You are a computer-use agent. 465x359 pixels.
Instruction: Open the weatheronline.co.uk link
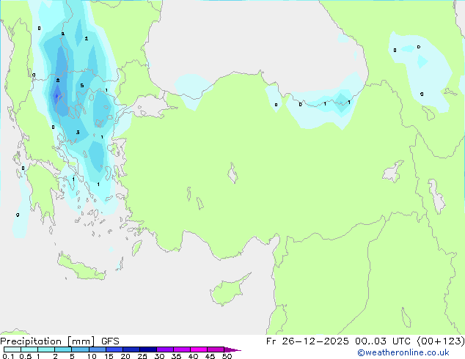click(403, 352)
